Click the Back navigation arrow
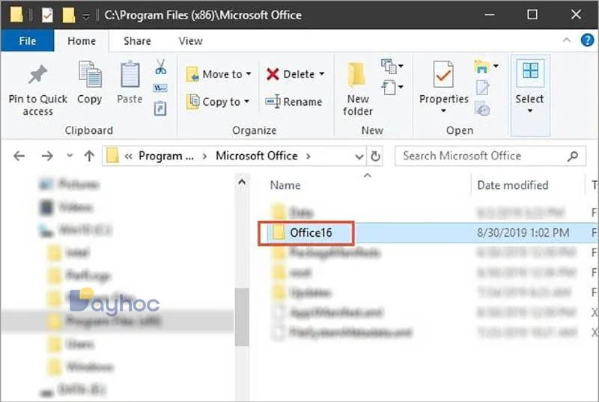Image resolution: width=599 pixels, height=402 pixels. pyautogui.click(x=19, y=156)
